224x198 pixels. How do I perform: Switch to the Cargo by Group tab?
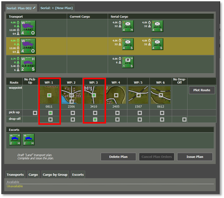coord(55,175)
